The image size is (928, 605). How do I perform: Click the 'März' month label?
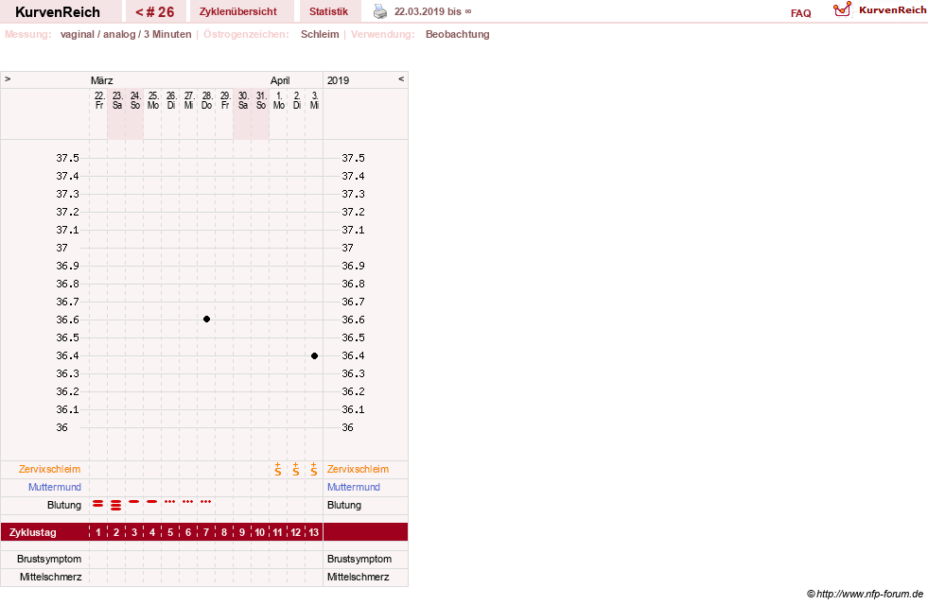tap(102, 80)
